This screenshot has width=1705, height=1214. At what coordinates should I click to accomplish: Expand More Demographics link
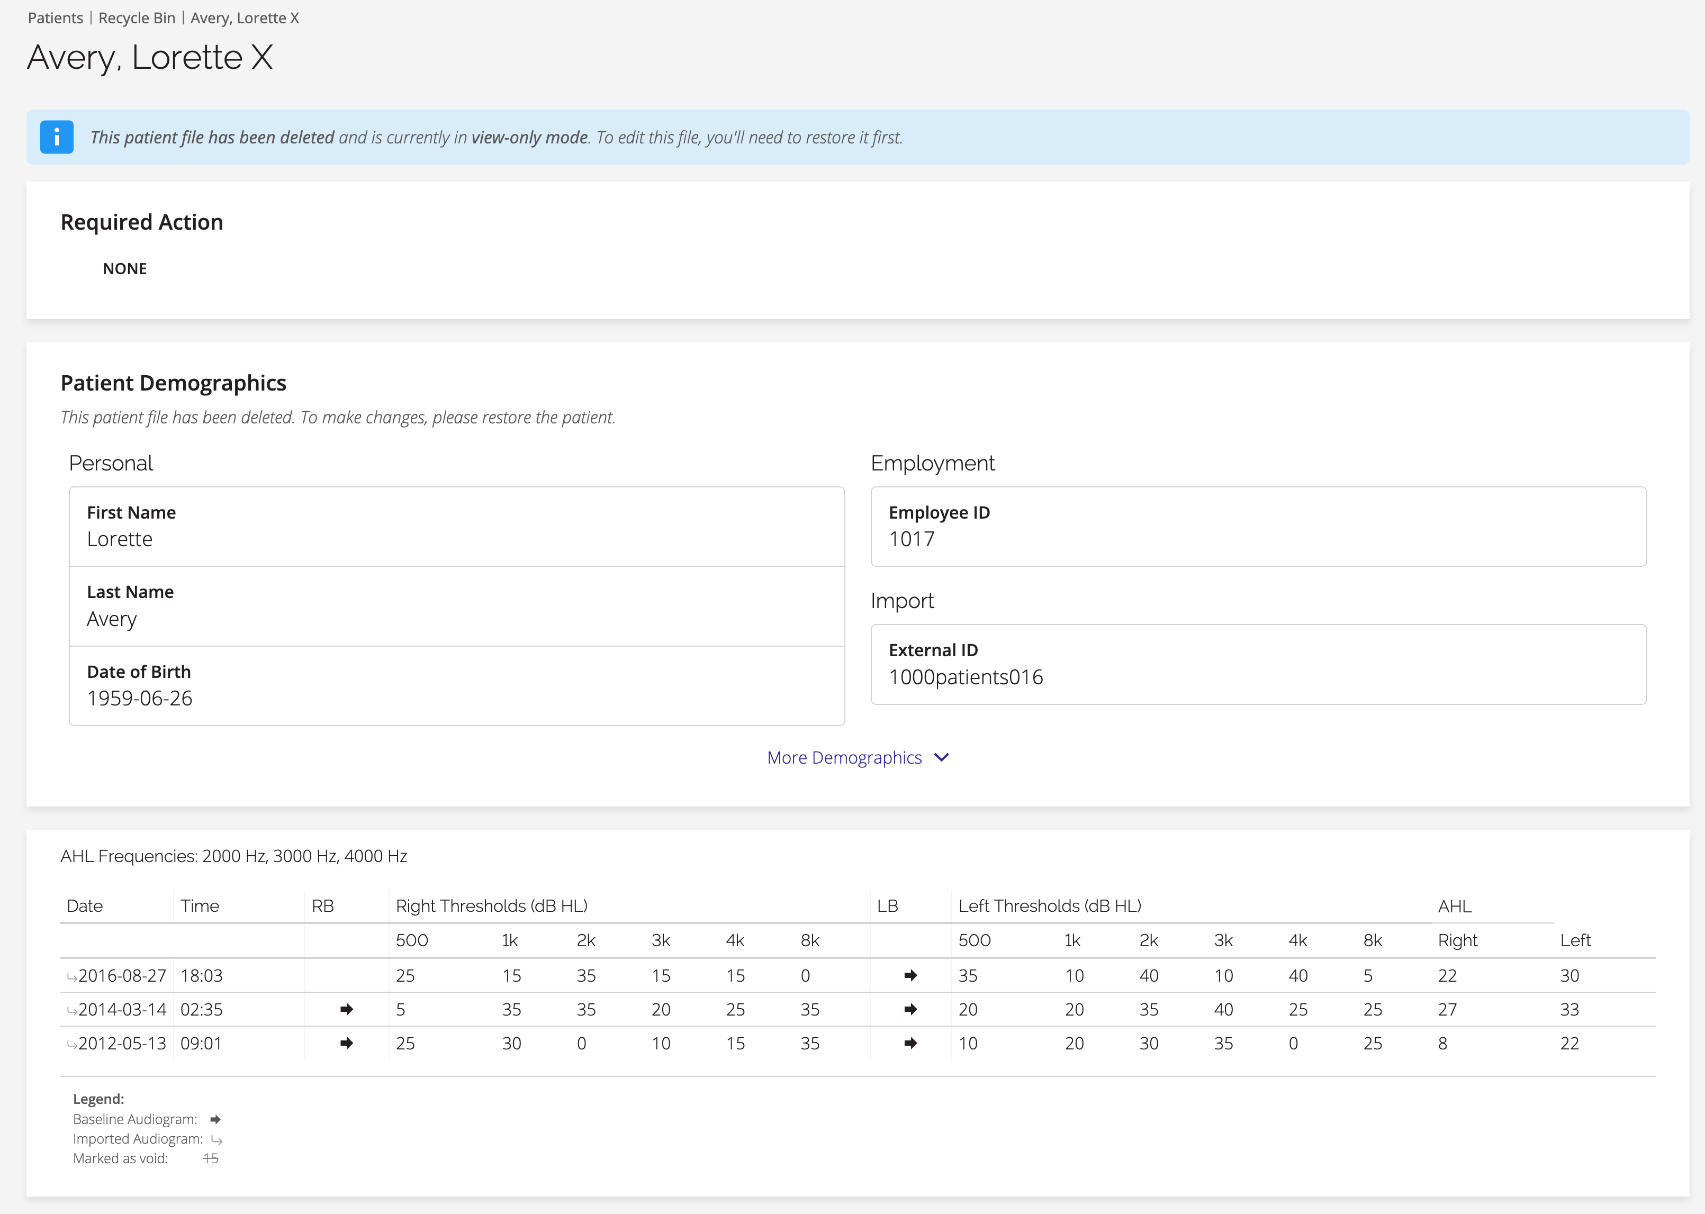point(858,757)
